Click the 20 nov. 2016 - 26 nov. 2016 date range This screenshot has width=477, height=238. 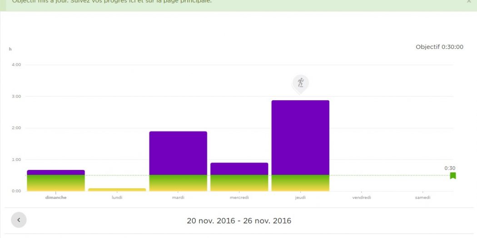pyautogui.click(x=239, y=221)
